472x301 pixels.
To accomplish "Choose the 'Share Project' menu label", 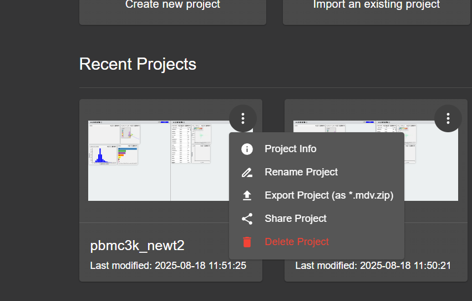I will pos(296,219).
